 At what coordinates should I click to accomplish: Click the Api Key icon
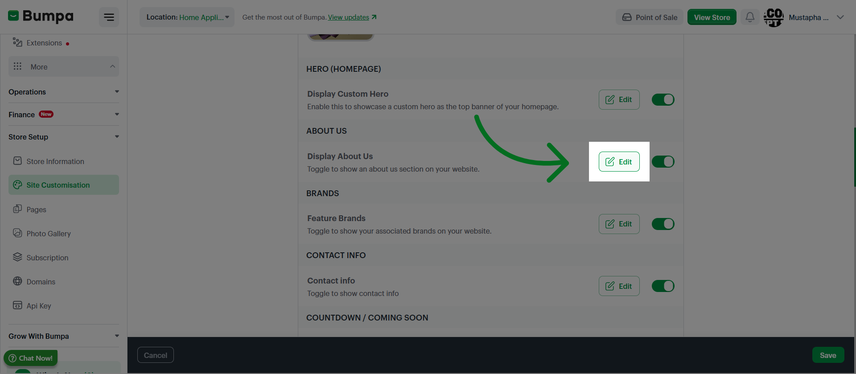(17, 305)
